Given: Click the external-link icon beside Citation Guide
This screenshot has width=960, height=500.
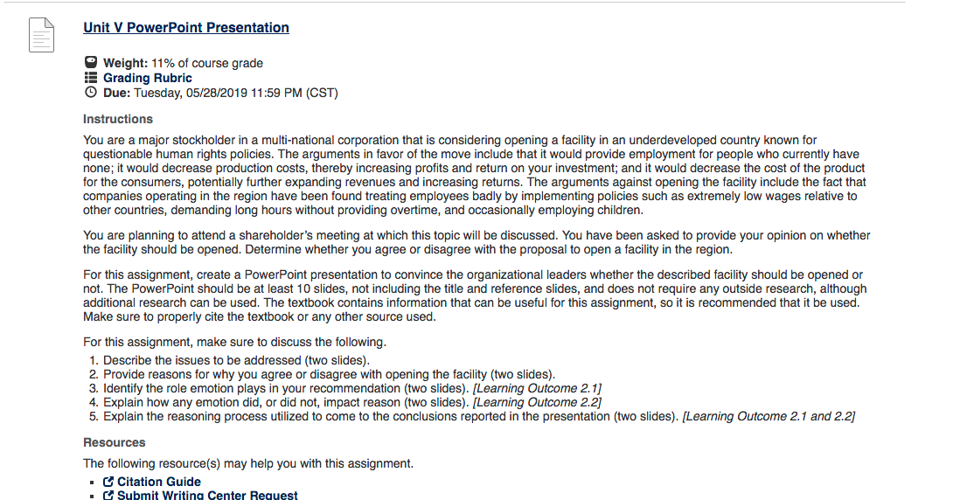Looking at the screenshot, I should (x=108, y=482).
